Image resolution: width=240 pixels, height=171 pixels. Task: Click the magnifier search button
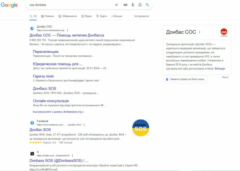(x=147, y=5)
